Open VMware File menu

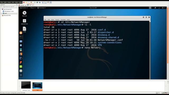(2, 2)
